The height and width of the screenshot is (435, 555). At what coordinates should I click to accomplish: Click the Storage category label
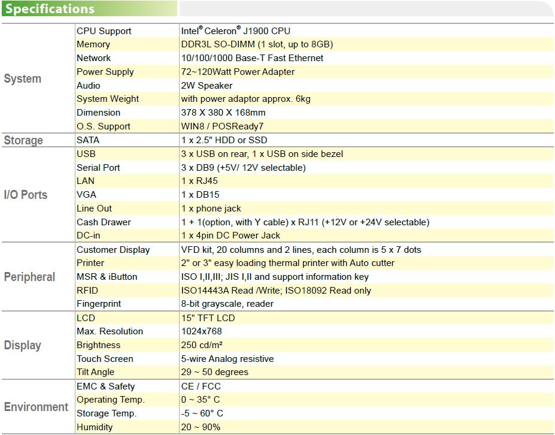click(23, 140)
